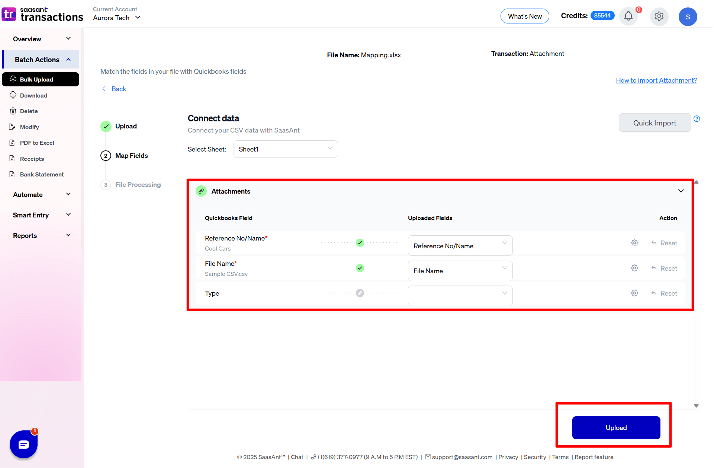This screenshot has width=714, height=468.
Task: Open settings gear for Type row
Action: pyautogui.click(x=634, y=293)
